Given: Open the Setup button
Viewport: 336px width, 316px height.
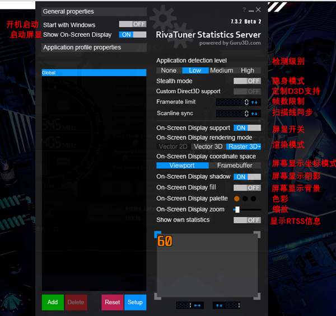Looking at the screenshot, I should tap(135, 303).
